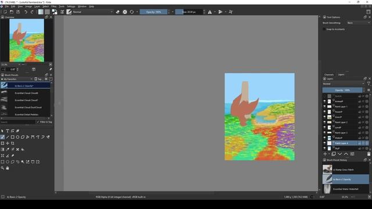Switch to the Channels tab

click(x=329, y=75)
